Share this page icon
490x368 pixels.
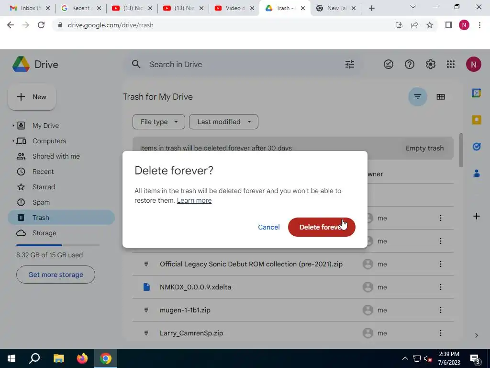click(x=414, y=25)
